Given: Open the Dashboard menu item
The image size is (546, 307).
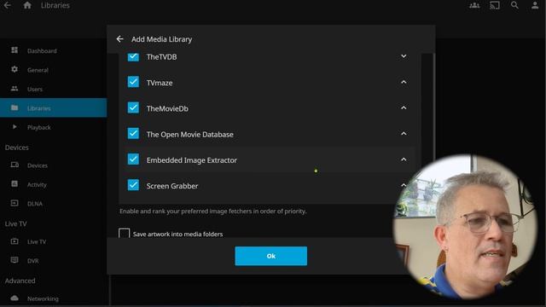Looking at the screenshot, I should coord(53,50).
